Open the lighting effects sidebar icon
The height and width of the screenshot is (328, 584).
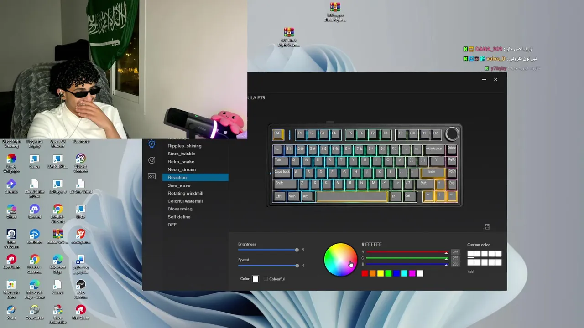[151, 144]
